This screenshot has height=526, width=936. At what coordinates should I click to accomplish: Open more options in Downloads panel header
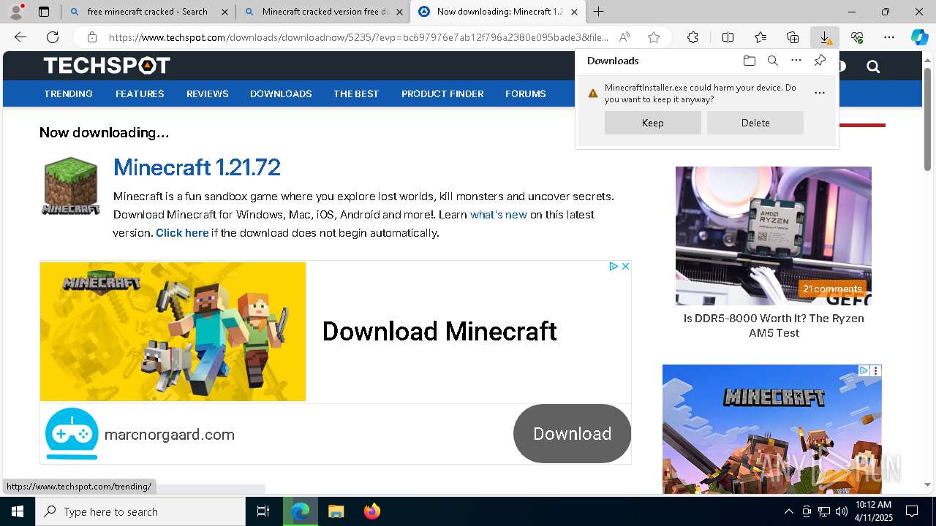click(796, 61)
